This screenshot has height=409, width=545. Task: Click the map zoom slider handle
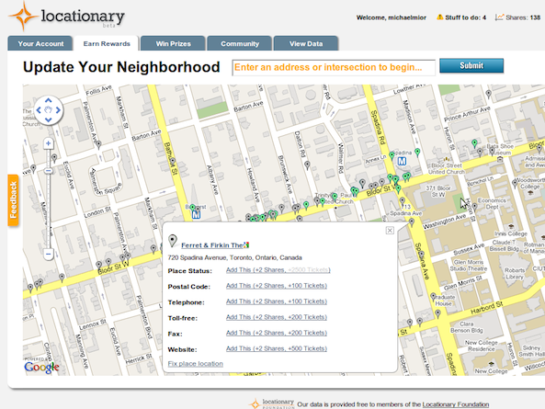49,171
